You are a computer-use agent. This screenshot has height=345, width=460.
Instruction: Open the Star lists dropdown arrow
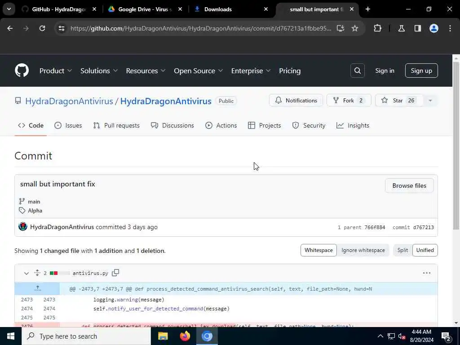[430, 101]
